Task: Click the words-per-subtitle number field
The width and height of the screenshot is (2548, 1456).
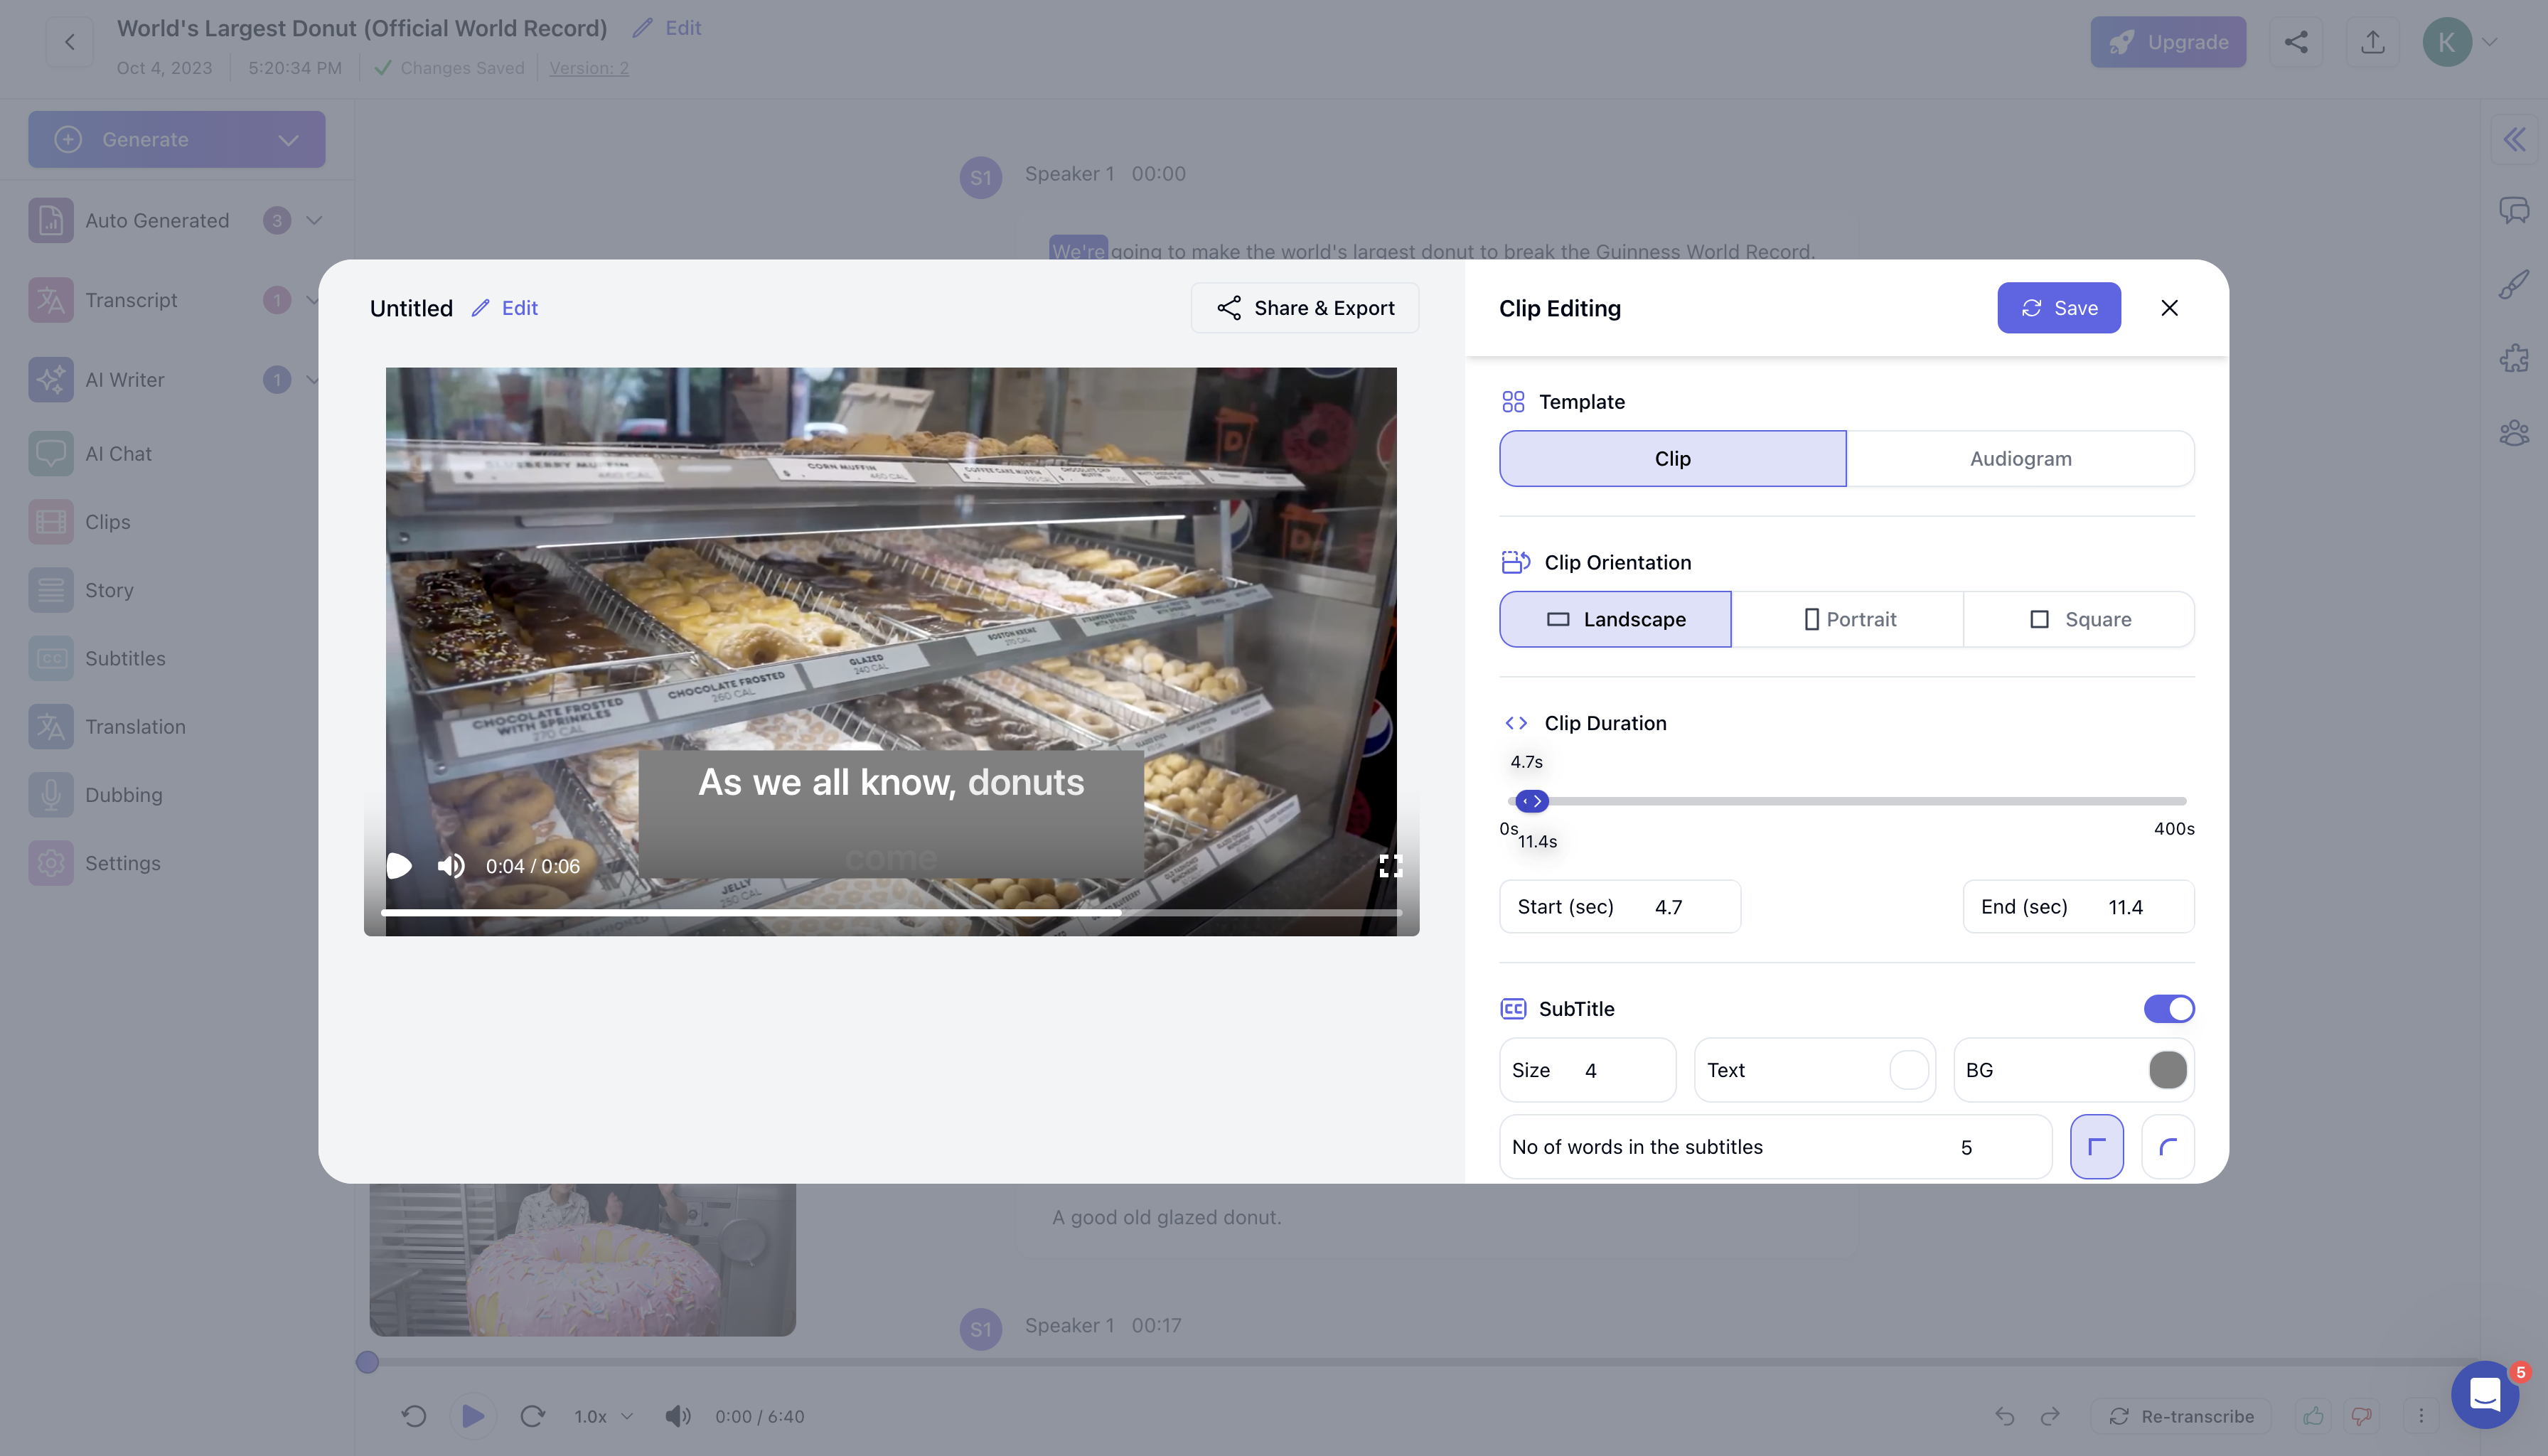Action: (x=1966, y=1146)
